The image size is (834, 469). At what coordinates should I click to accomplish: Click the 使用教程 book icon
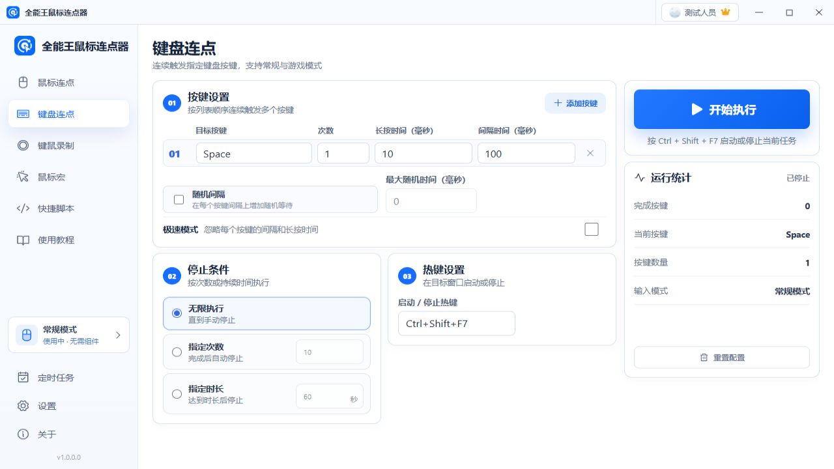point(23,240)
